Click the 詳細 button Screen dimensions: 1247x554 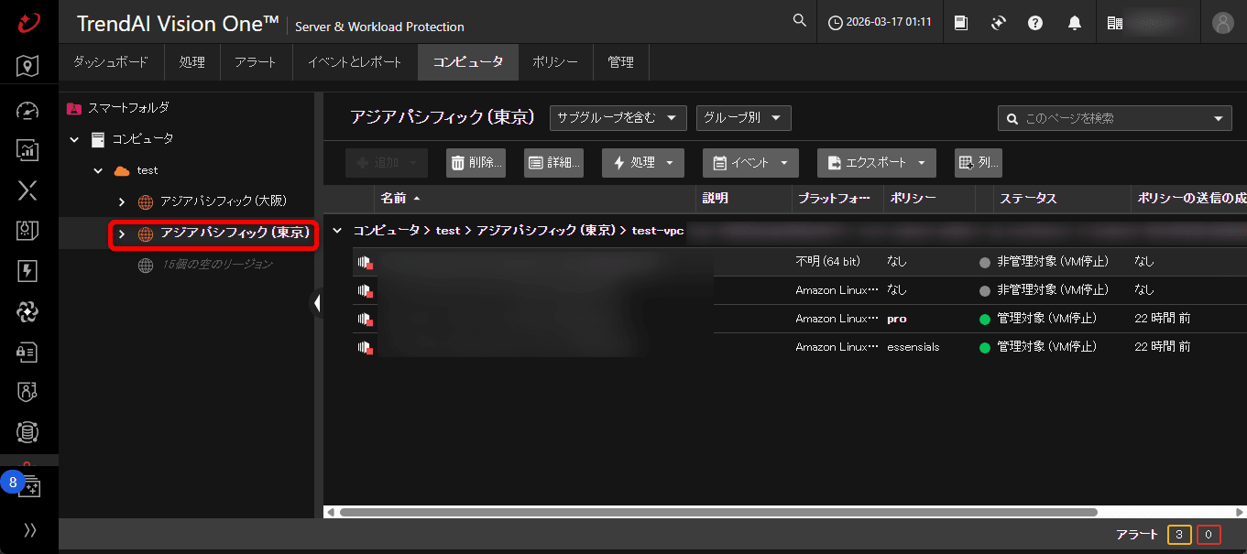552,162
